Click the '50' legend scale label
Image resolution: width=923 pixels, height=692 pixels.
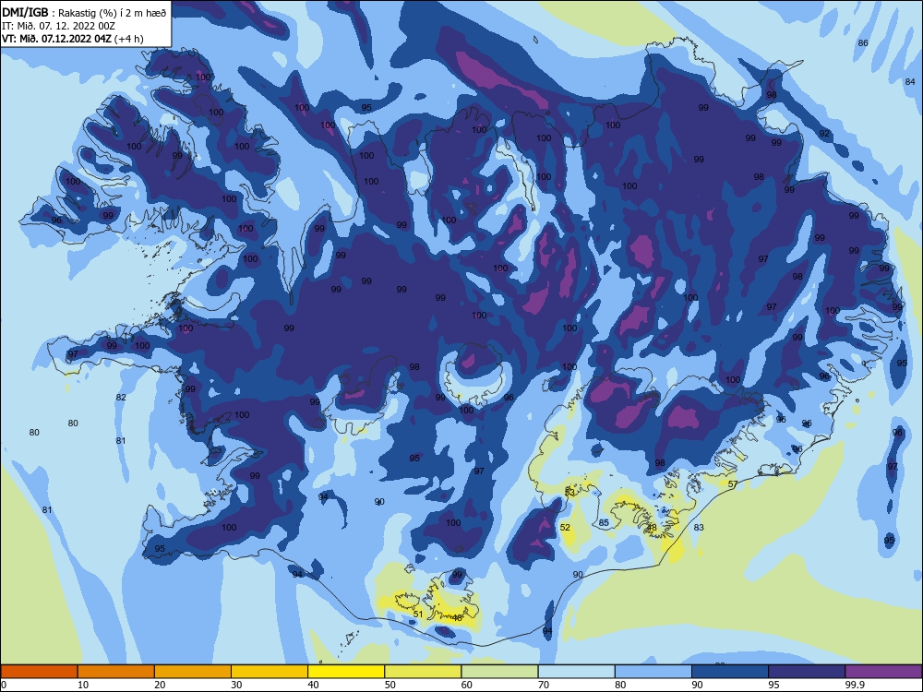pos(390,685)
